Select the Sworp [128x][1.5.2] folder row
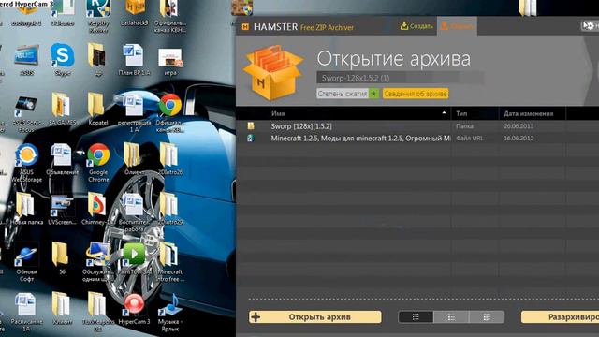The width and height of the screenshot is (599, 337). coord(417,126)
